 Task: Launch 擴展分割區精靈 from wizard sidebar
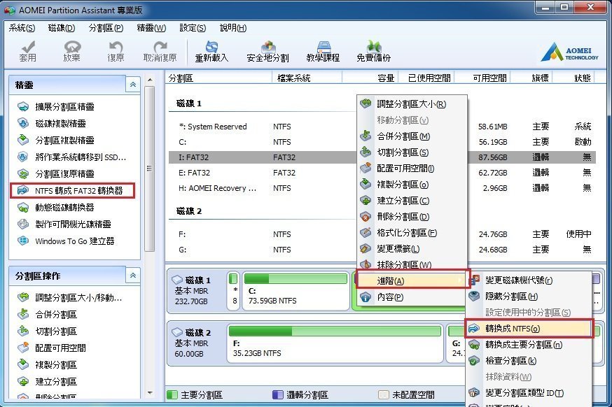coord(56,106)
